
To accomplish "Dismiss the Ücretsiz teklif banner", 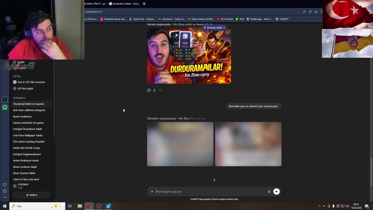I will coord(224,28).
